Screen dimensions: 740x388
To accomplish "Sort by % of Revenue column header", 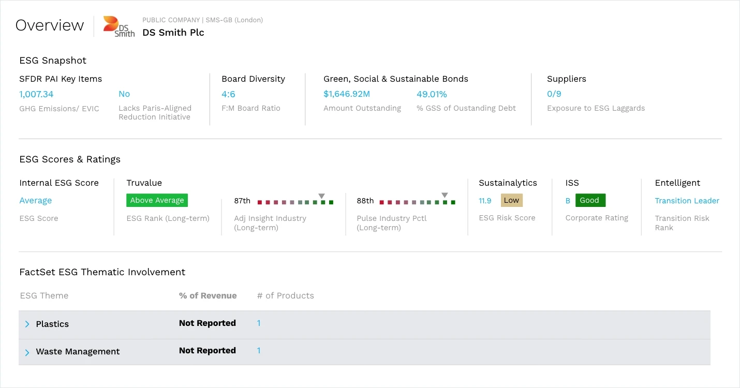I will (208, 296).
